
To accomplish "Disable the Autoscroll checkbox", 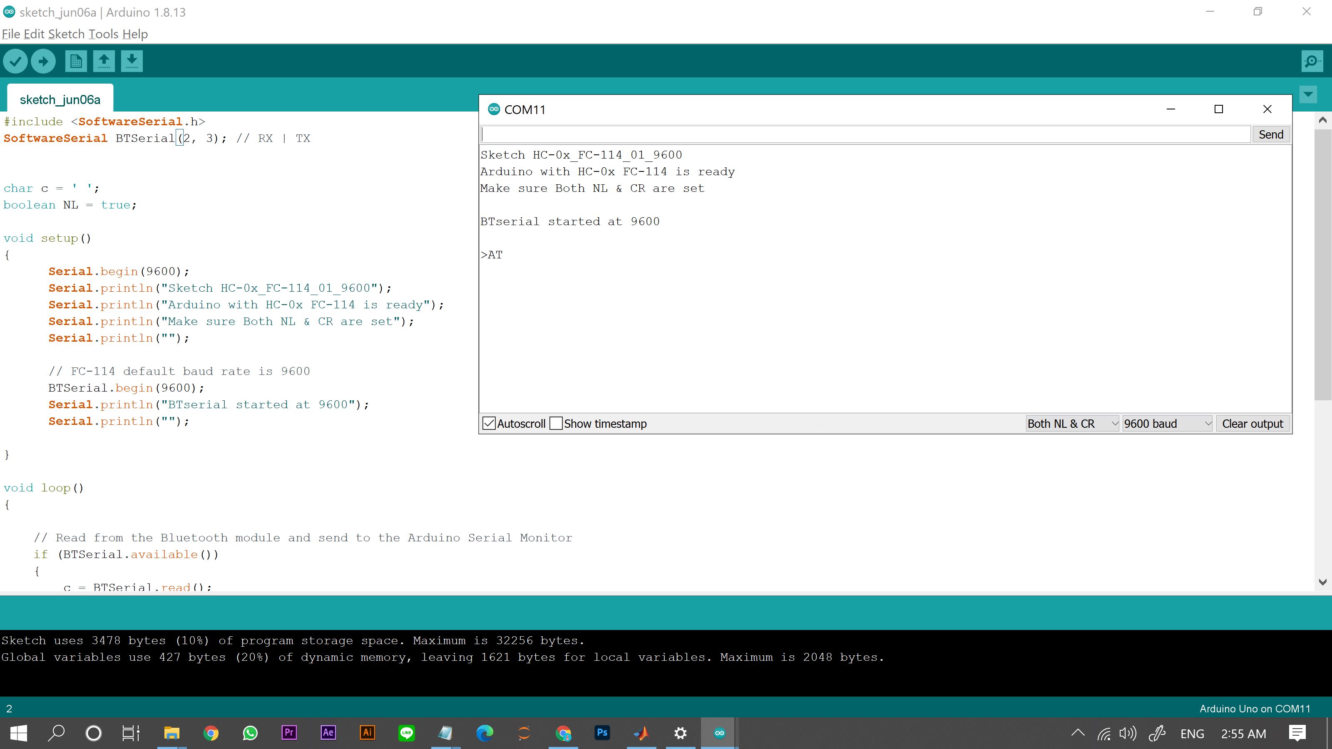I will (x=489, y=423).
